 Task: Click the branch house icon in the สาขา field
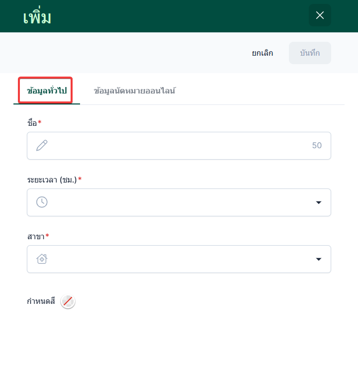[x=42, y=259]
